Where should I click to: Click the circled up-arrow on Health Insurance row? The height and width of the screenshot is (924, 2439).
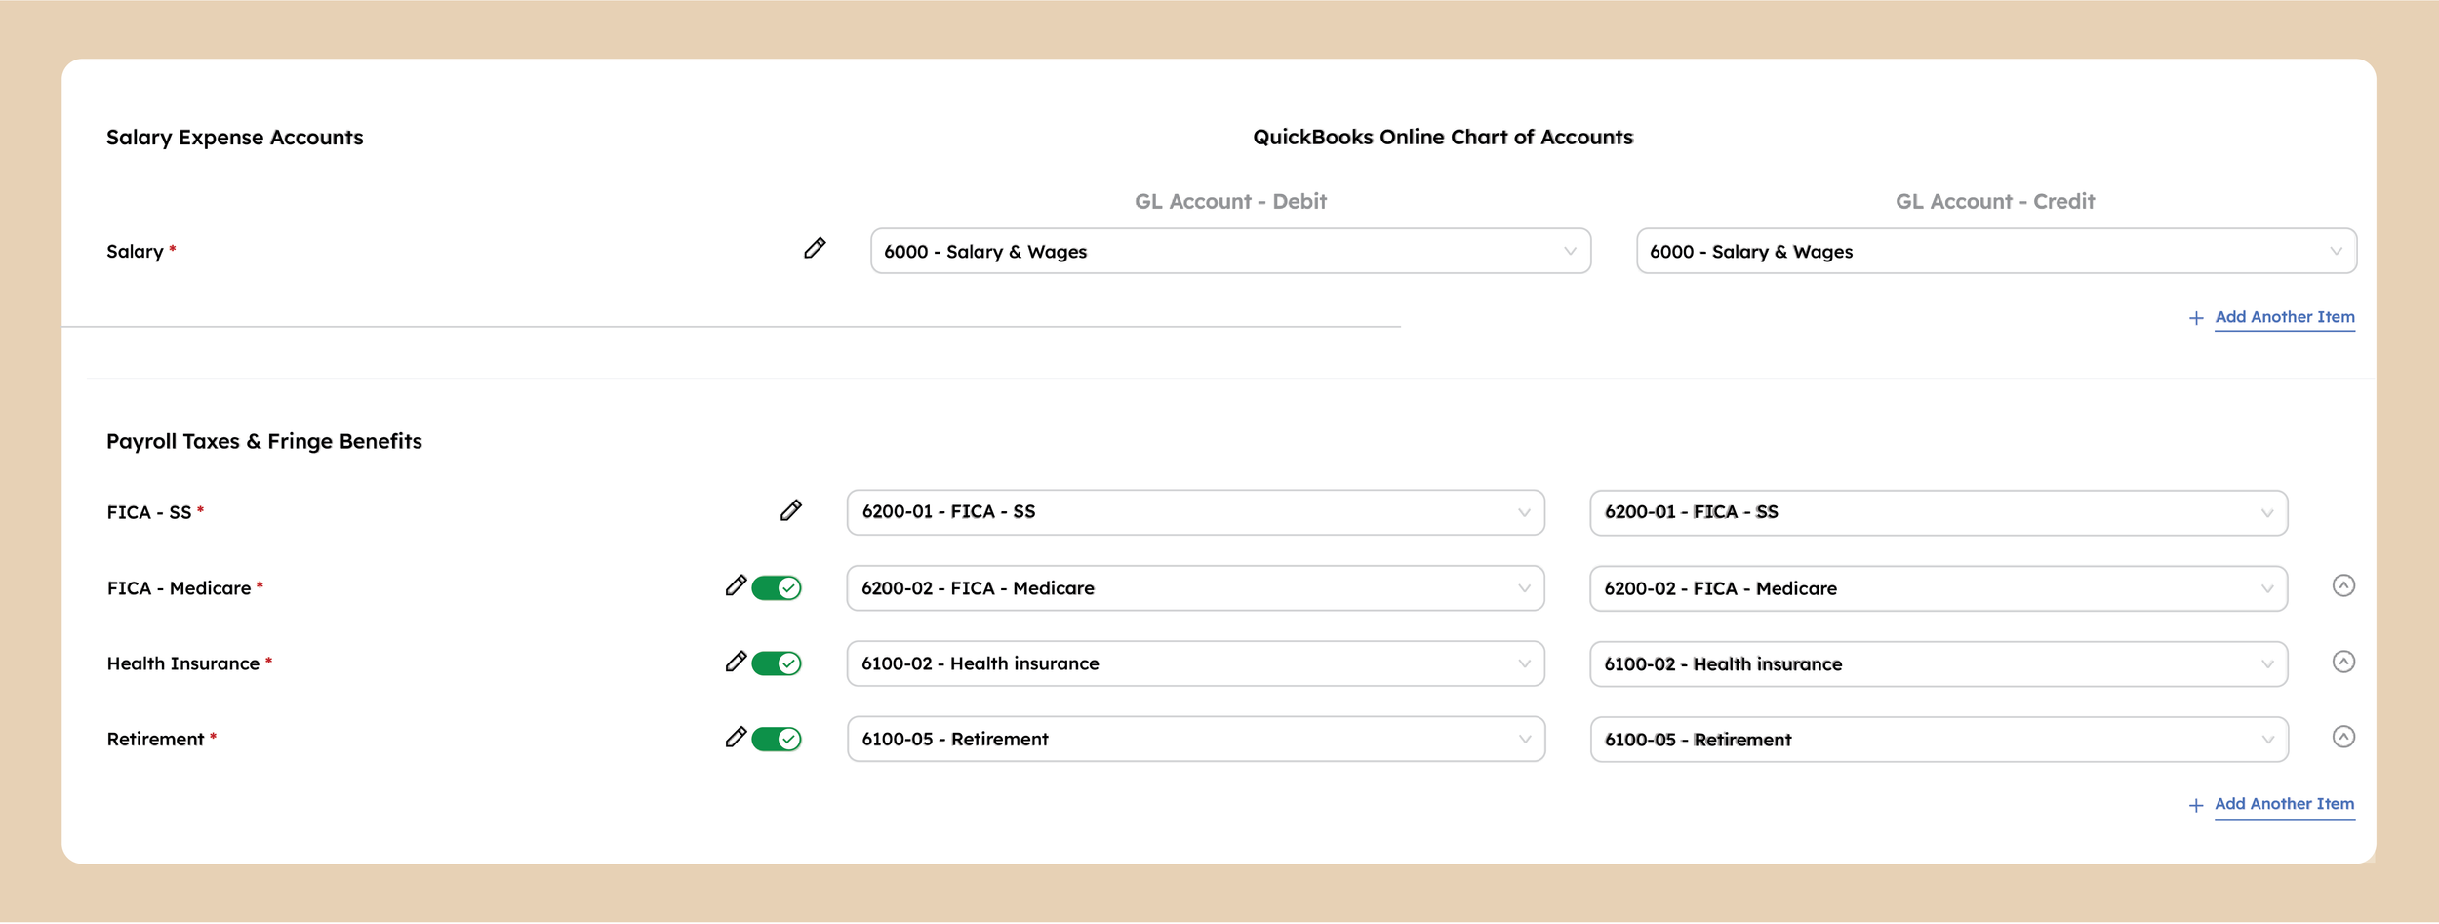[x=2343, y=662]
